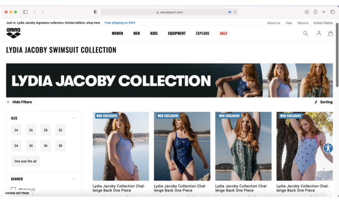This screenshot has width=339, height=212.
Task: Click the Safari share icon
Action: click(316, 12)
